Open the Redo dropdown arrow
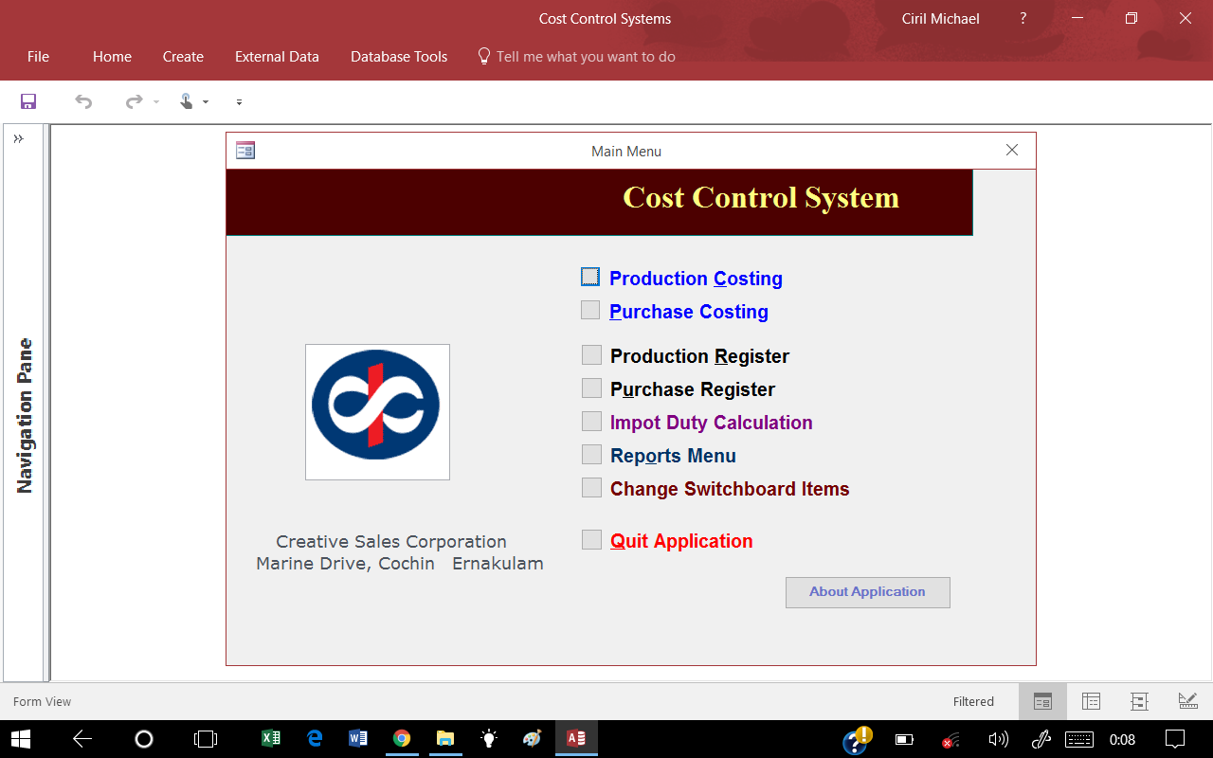The width and height of the screenshot is (1213, 758). (156, 102)
